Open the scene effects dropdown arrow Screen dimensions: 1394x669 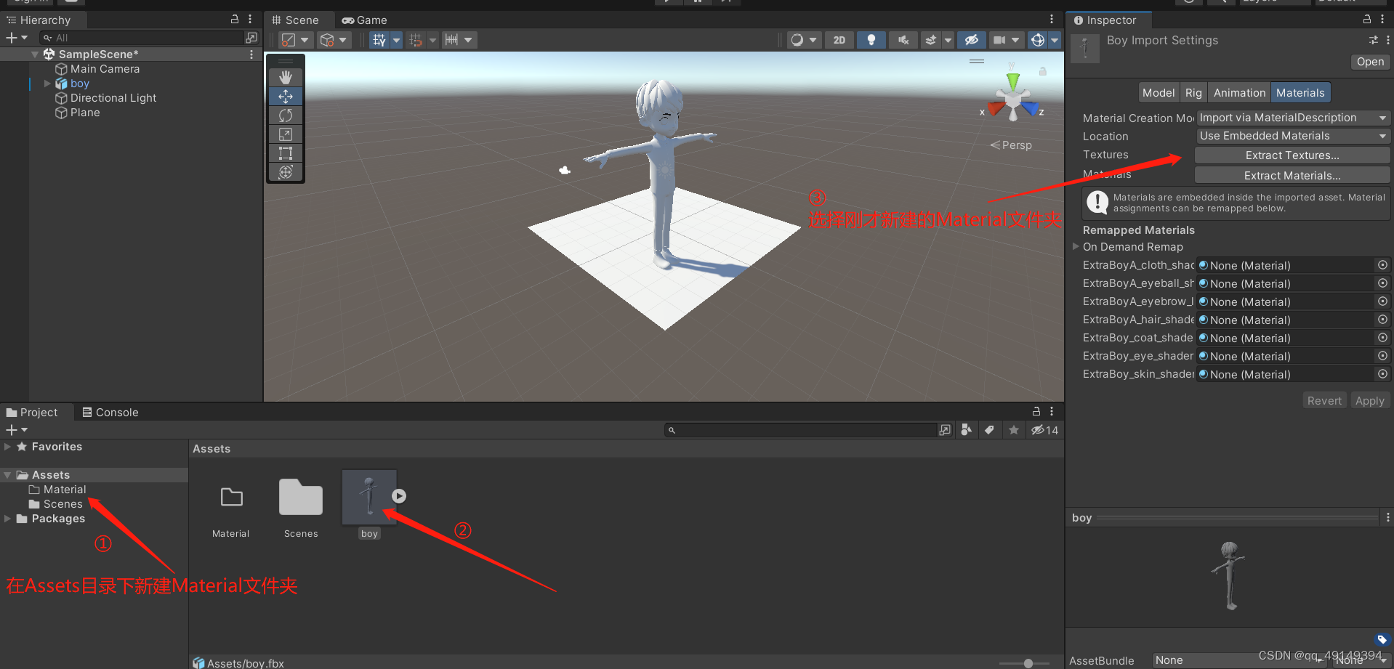(x=948, y=40)
